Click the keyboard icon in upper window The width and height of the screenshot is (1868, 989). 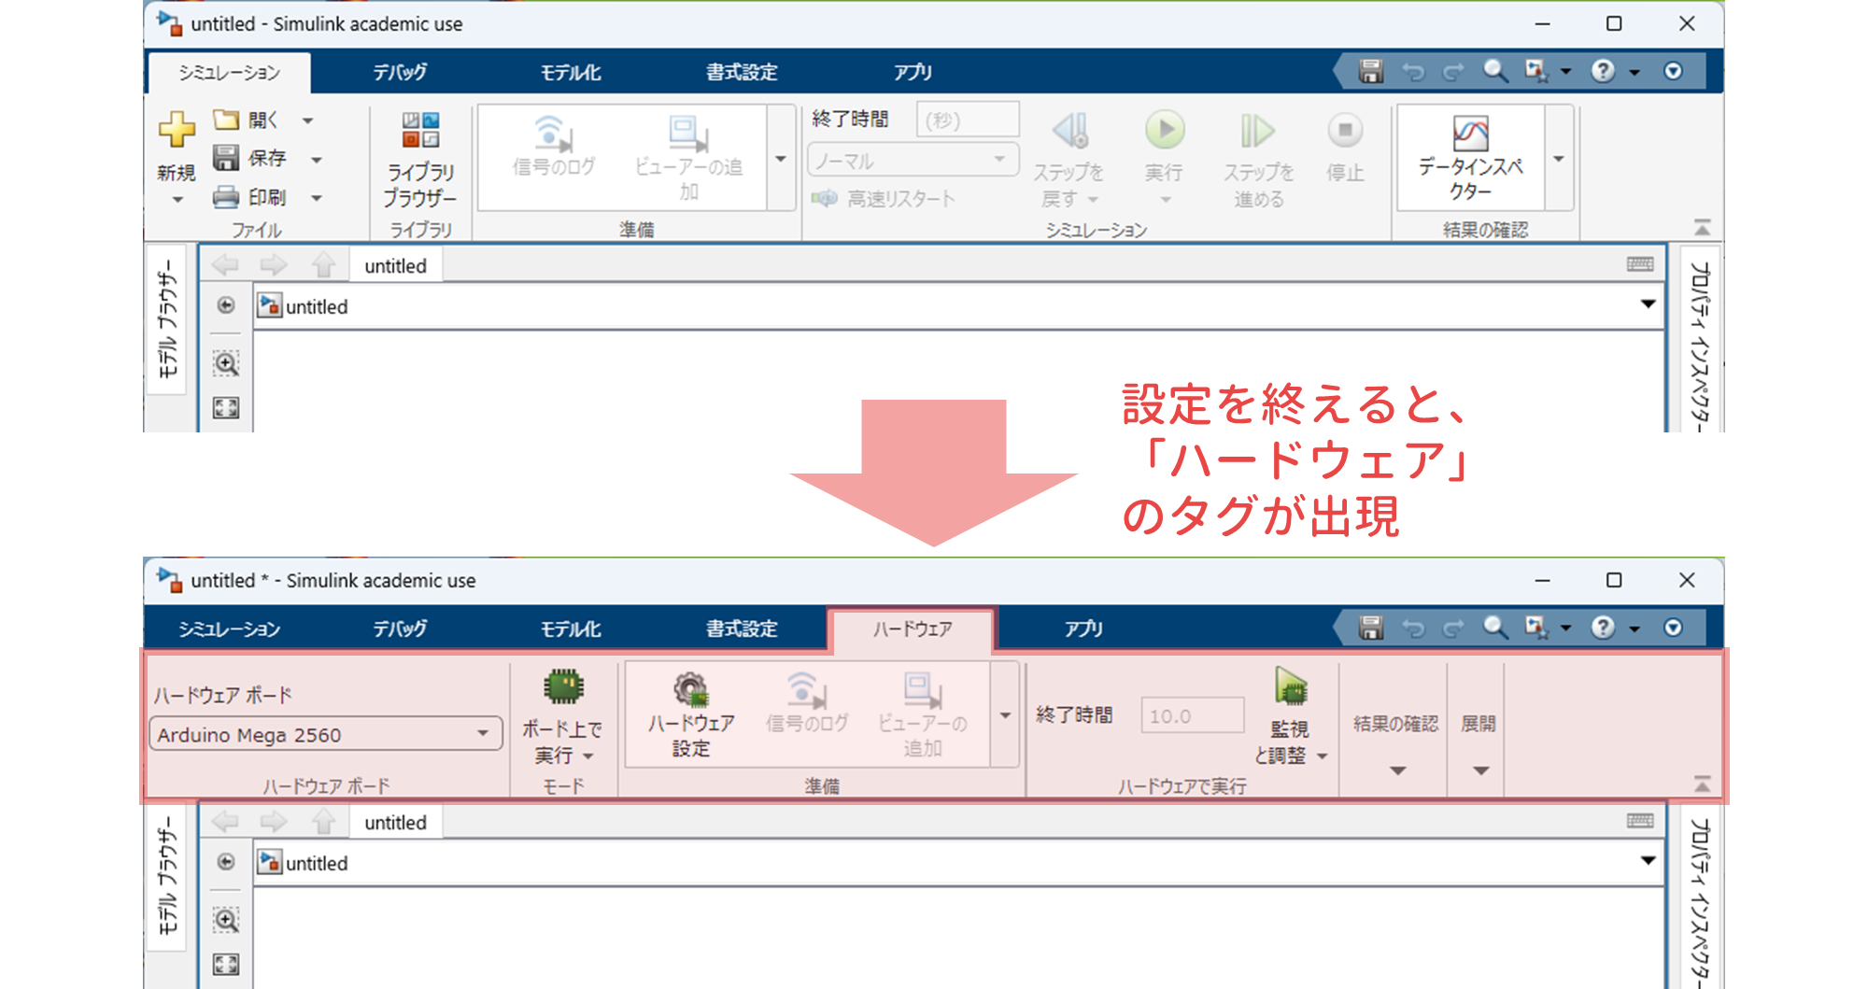pyautogui.click(x=1639, y=264)
